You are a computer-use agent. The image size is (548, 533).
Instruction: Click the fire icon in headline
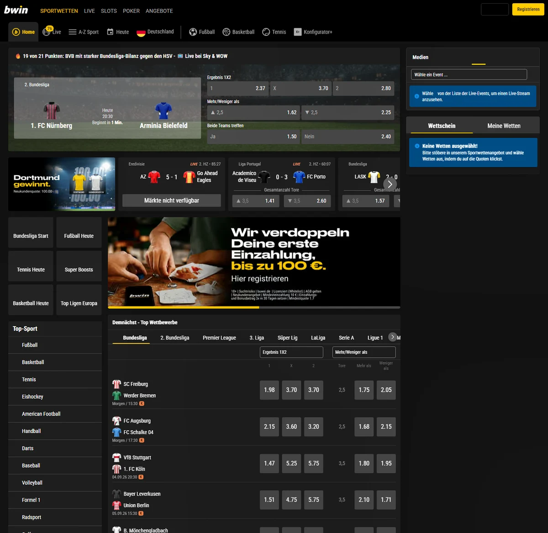tap(18, 56)
